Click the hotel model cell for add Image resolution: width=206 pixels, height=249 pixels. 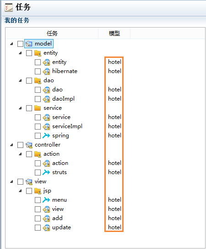[x=115, y=218]
